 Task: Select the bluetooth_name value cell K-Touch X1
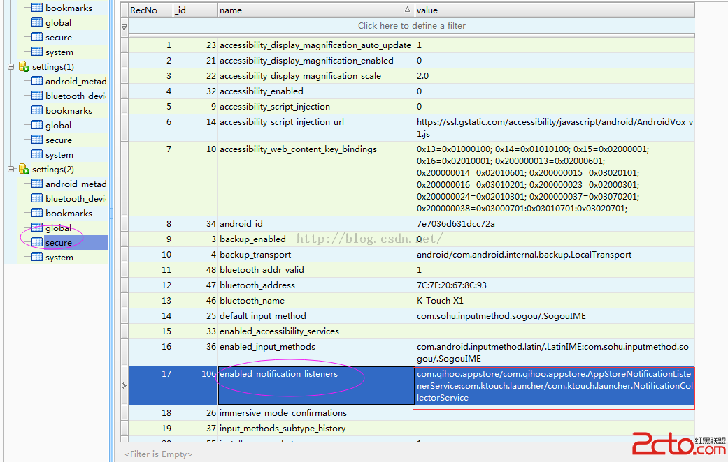pyautogui.click(x=441, y=301)
